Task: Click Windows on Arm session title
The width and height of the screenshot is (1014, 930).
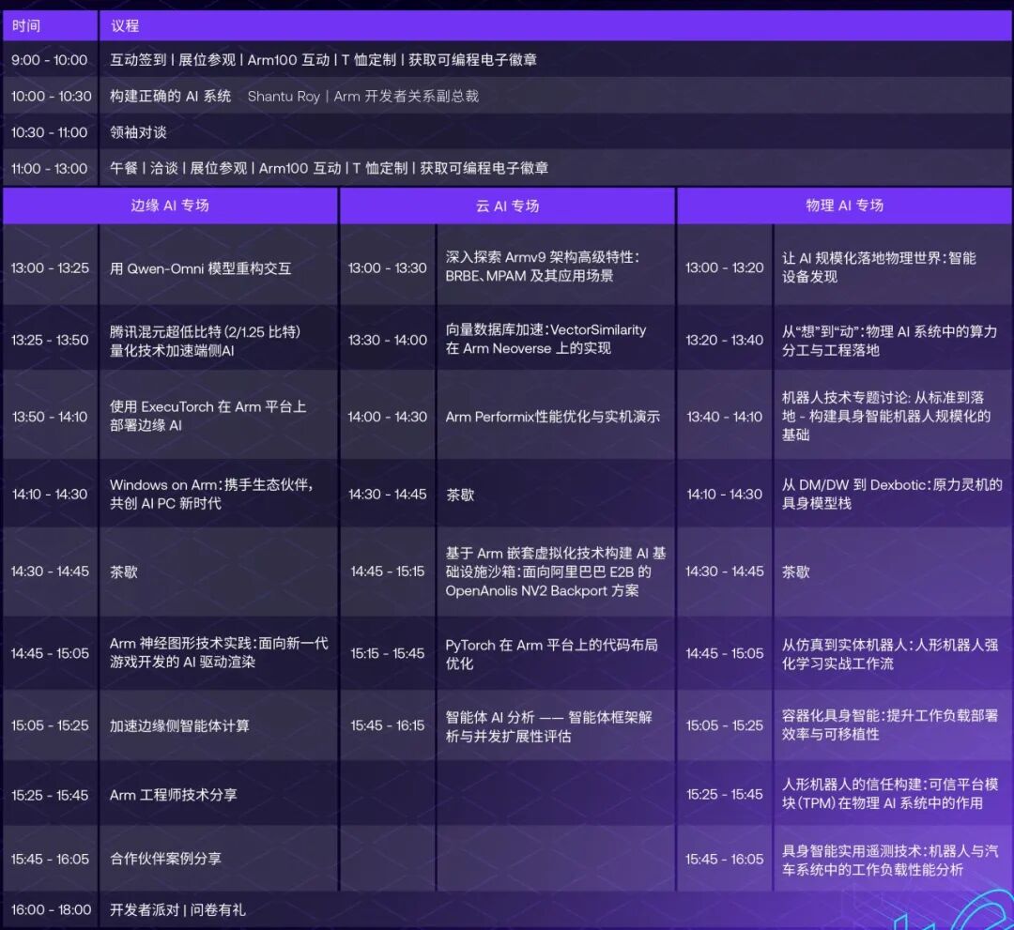Action: (x=211, y=494)
